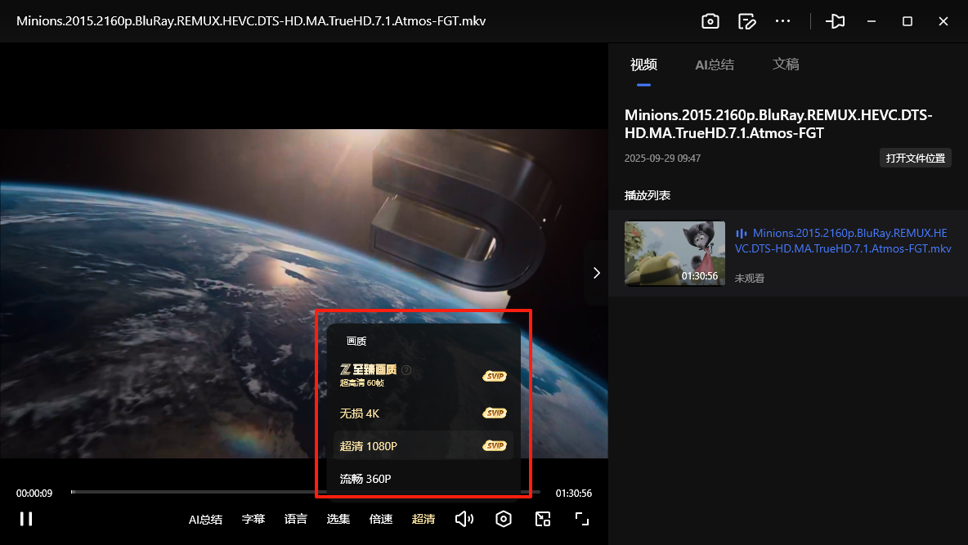Viewport: 968px width, 545px height.
Task: Switch to mini window mode icon
Action: (543, 519)
